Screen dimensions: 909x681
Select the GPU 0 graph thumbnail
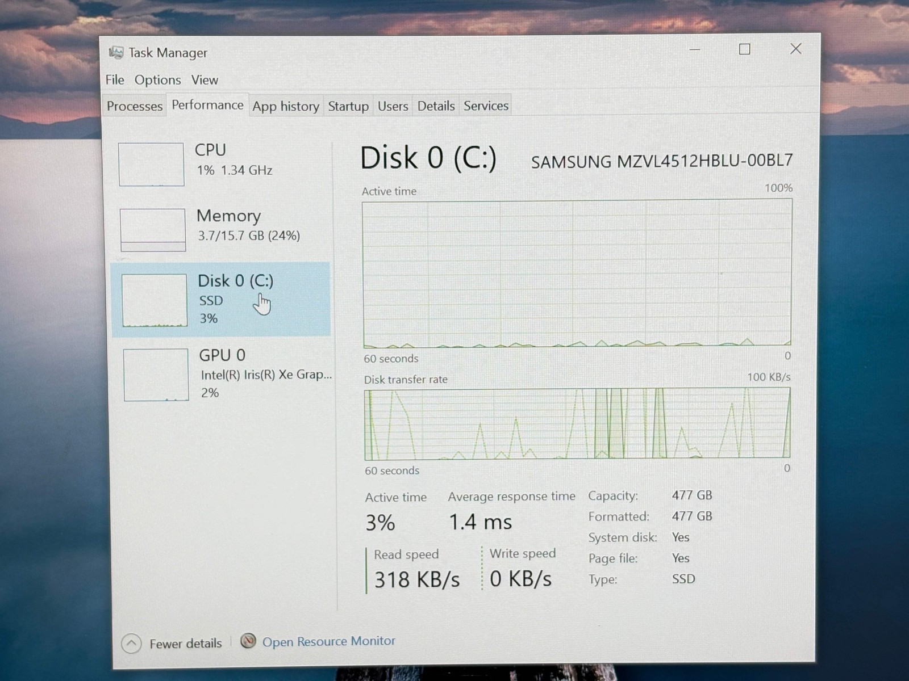point(156,375)
